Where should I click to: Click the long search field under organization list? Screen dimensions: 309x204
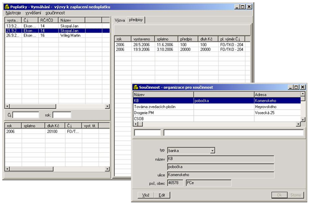[x=234, y=132]
